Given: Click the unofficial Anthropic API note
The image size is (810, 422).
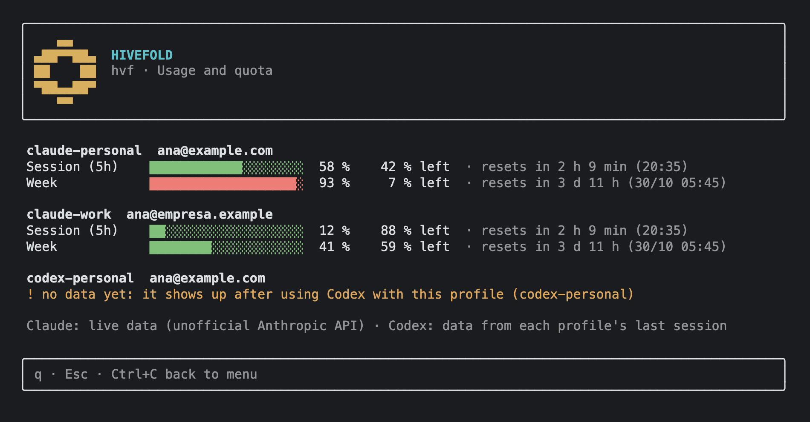Looking at the screenshot, I should [265, 326].
